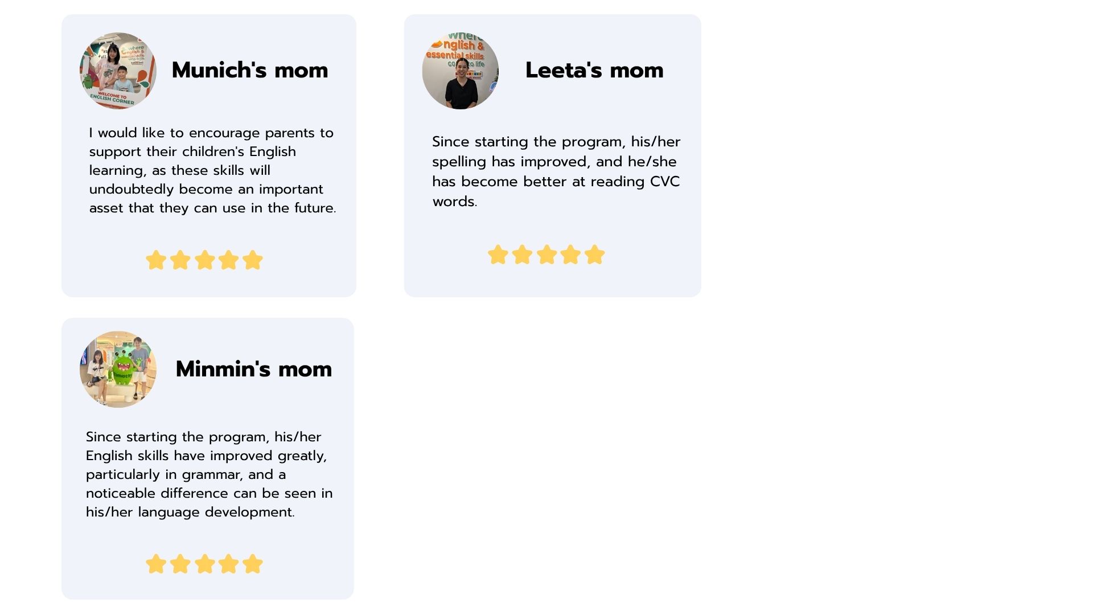1093x615 pixels.
Task: Click fifth star in Munich's mom rating
Action: [253, 260]
